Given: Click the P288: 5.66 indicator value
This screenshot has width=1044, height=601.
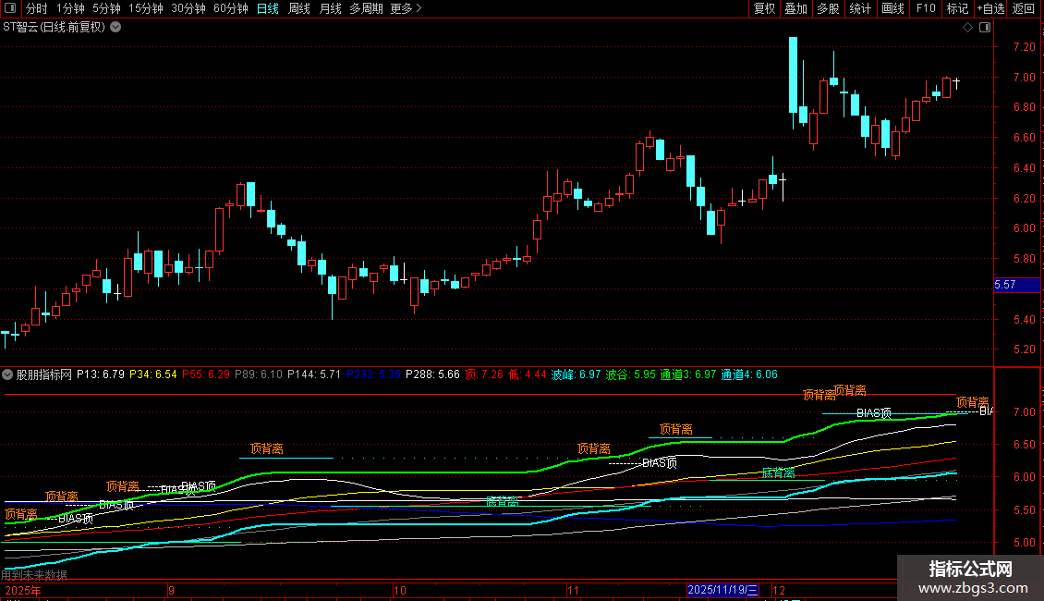Looking at the screenshot, I should click(432, 374).
